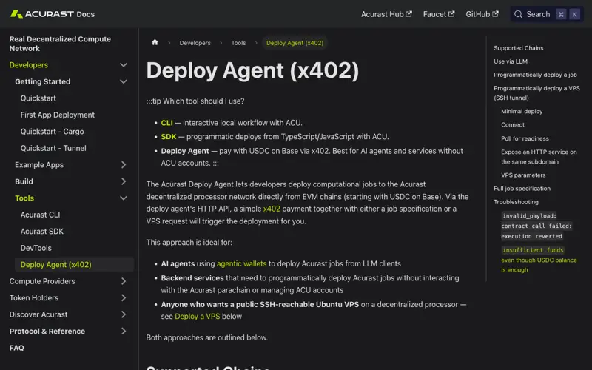Jump to Minimal deploy section
The image size is (592, 370).
(522, 112)
